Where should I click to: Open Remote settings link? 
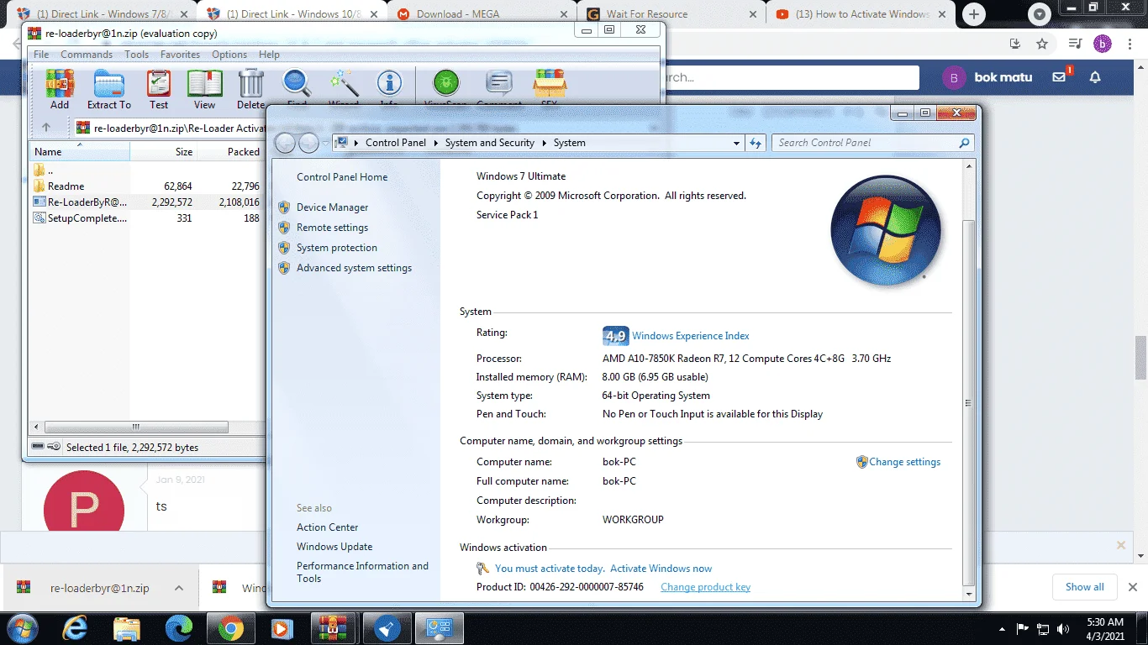[332, 228]
